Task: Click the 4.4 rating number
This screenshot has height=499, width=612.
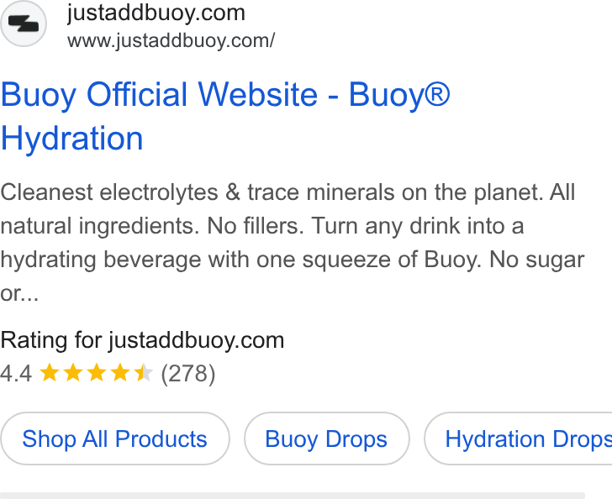Action: (x=16, y=373)
